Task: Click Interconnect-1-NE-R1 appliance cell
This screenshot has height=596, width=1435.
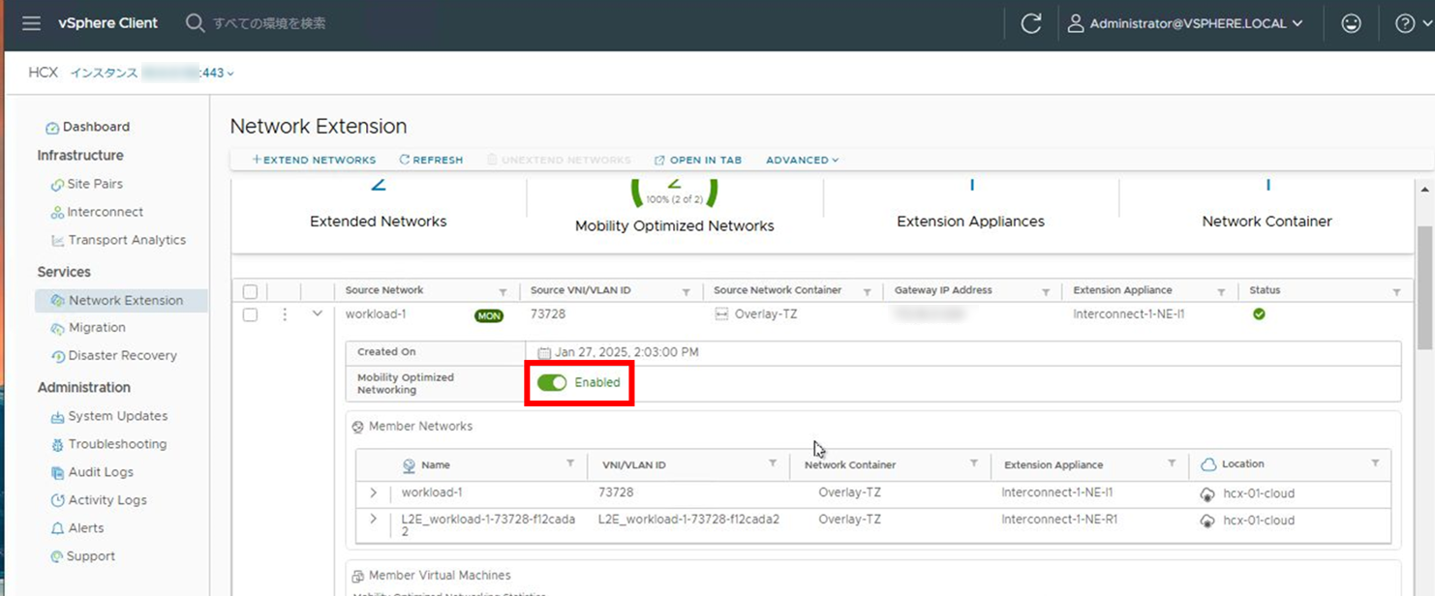Action: pos(1059,520)
